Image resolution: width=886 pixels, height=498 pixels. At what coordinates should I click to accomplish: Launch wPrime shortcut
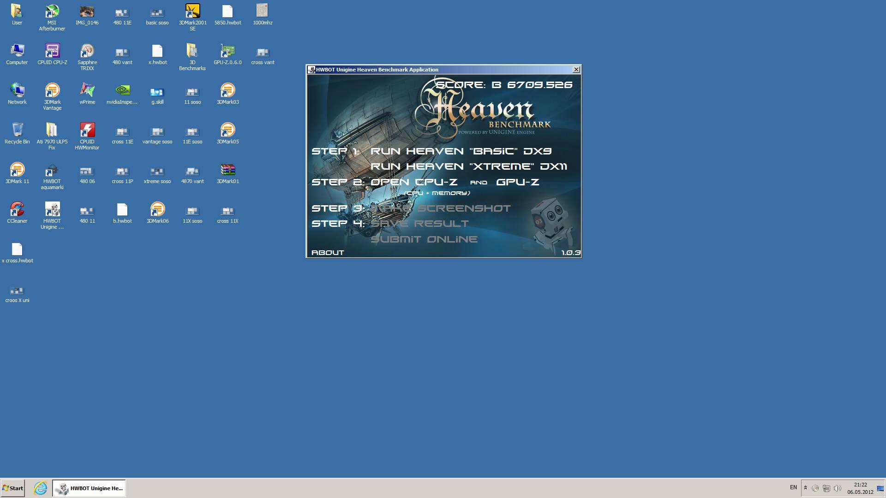click(x=87, y=94)
